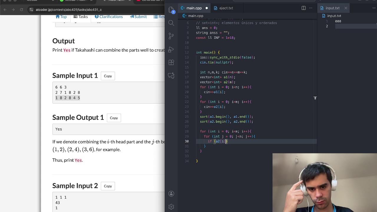Click the 'Sample Input 2' heading
377x212 pixels.
click(x=75, y=186)
